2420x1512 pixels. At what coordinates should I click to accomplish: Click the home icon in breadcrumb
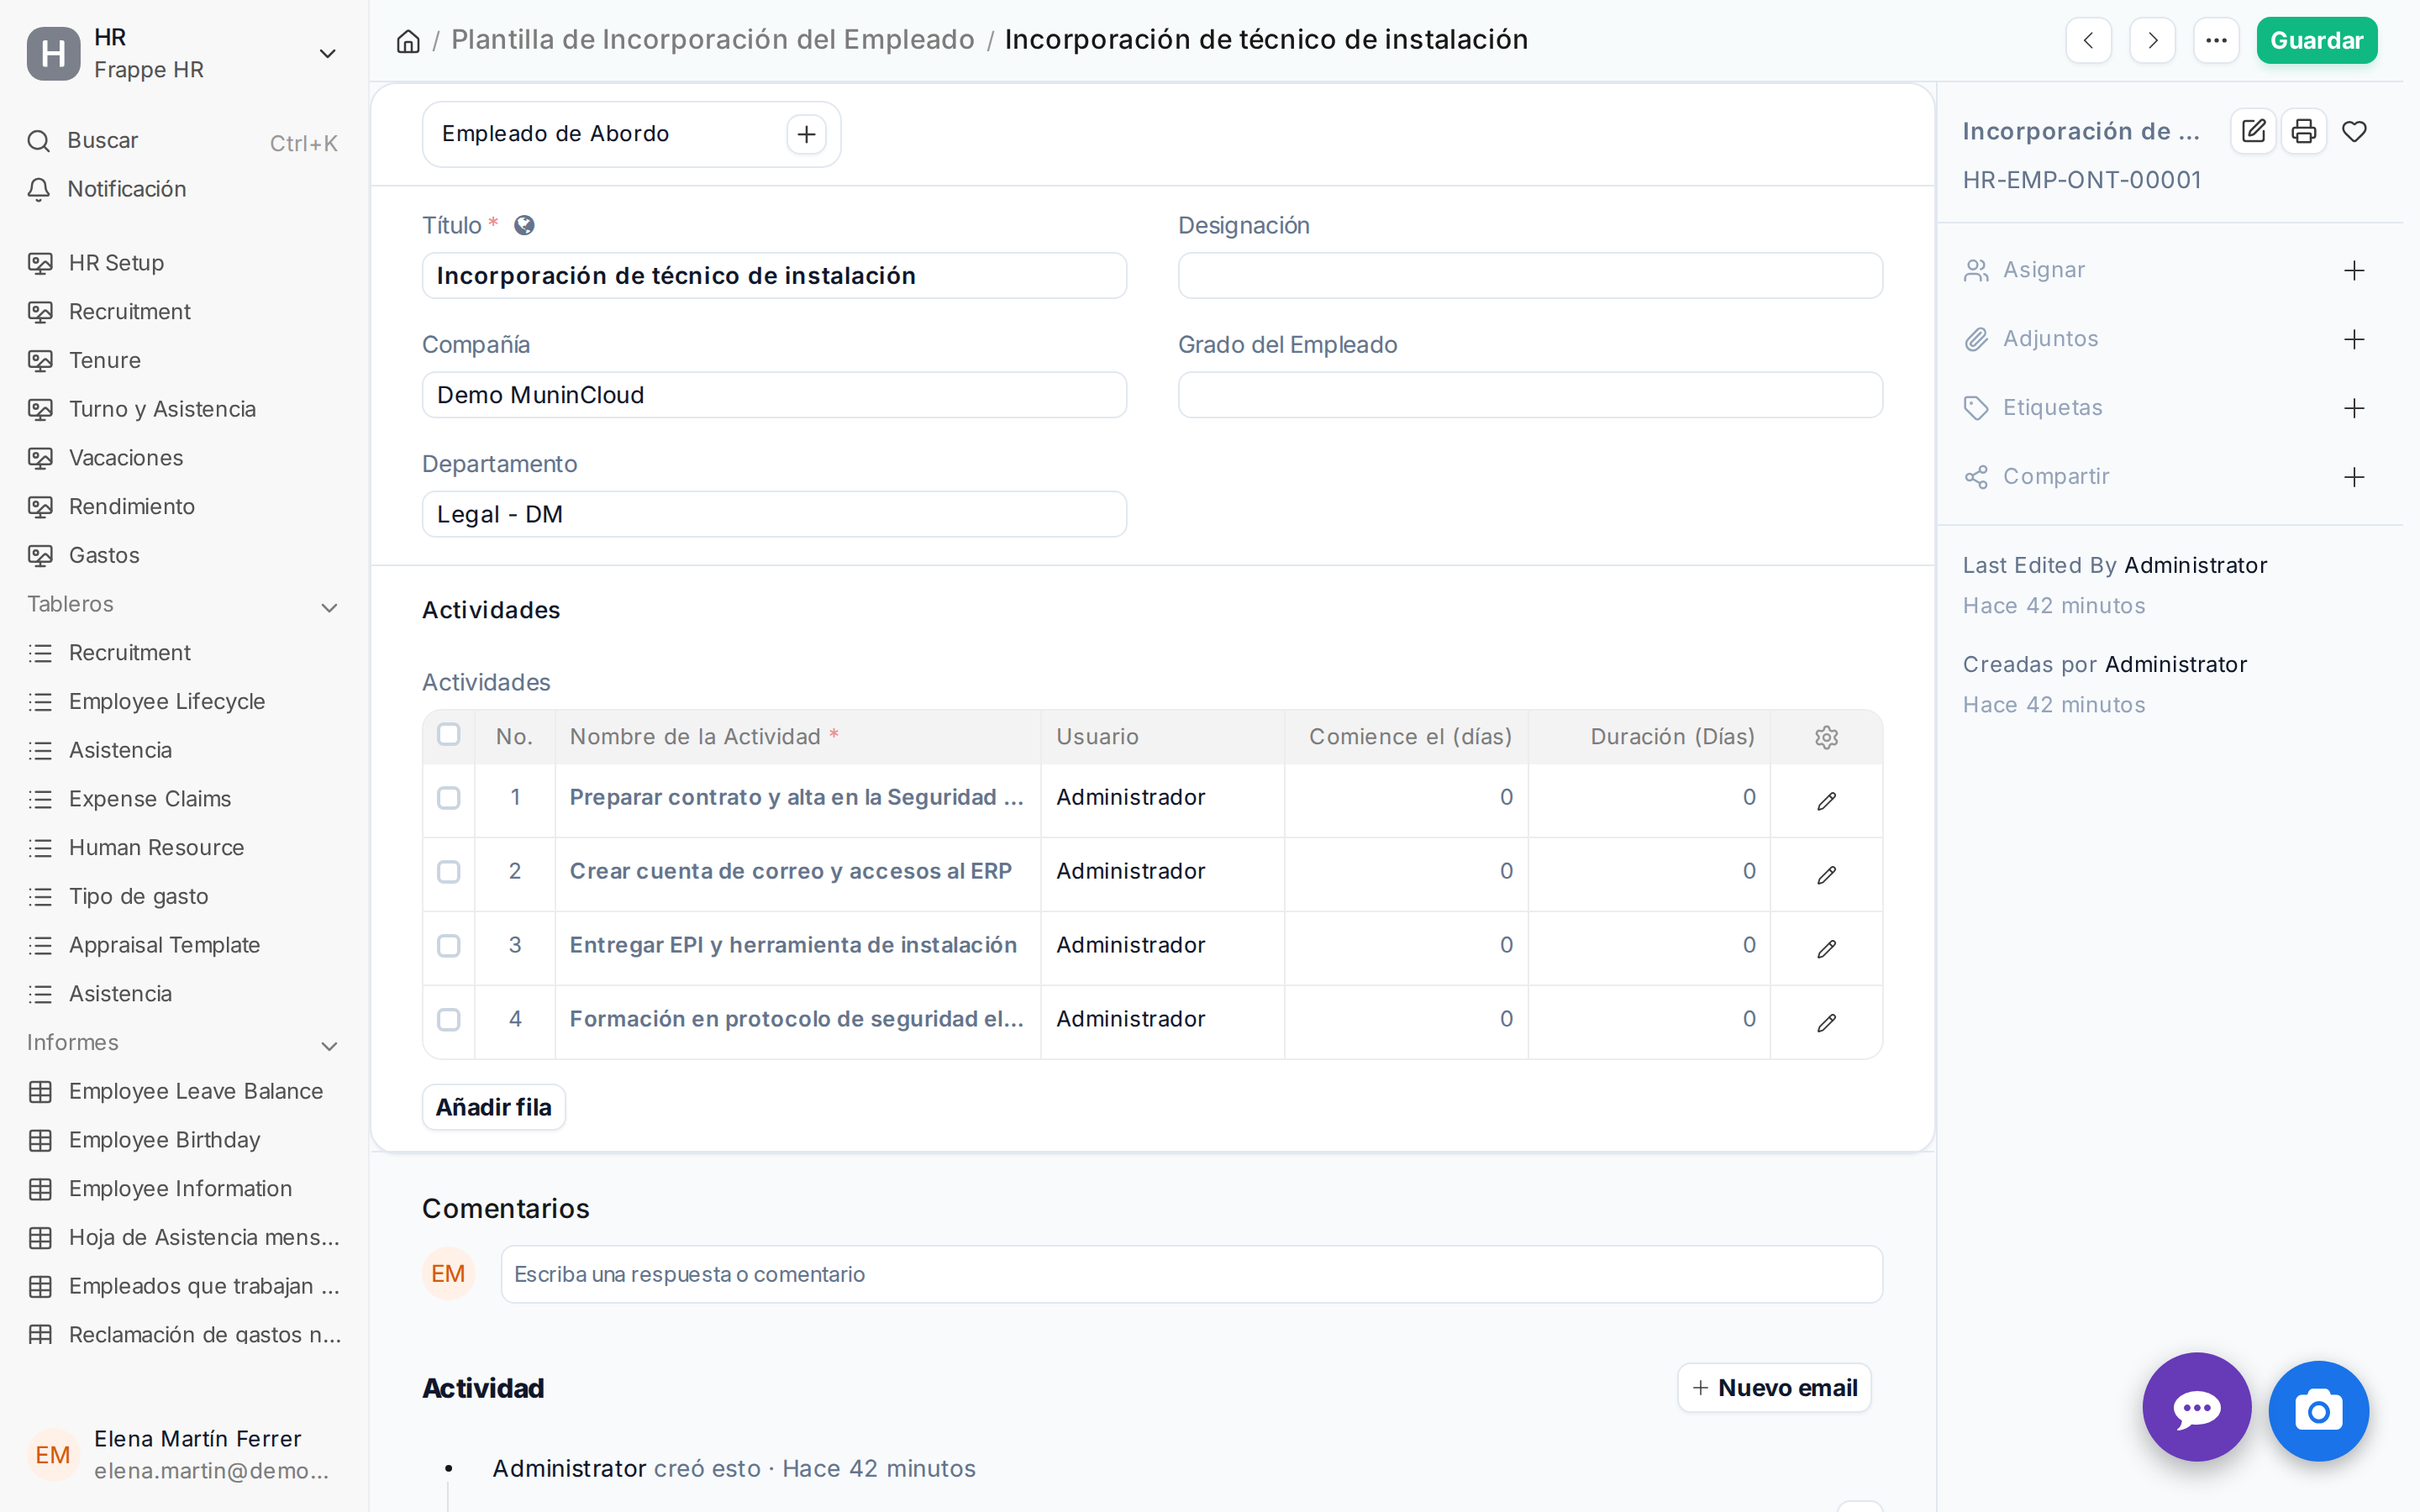coord(408,41)
